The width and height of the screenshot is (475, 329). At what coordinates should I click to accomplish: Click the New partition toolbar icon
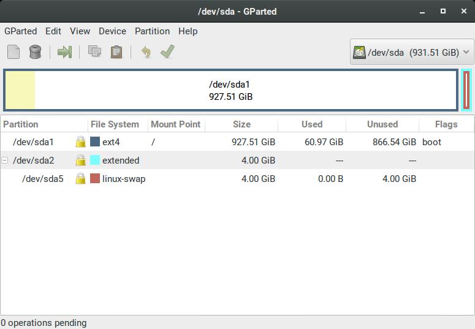click(13, 52)
